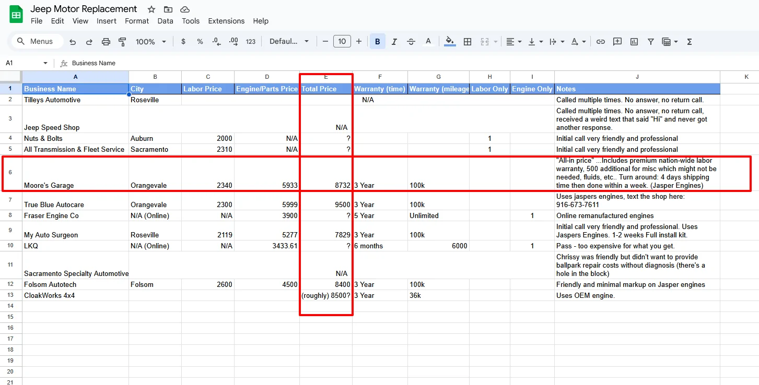
Task: Select the Folsom Autotech cell
Action: [76, 284]
